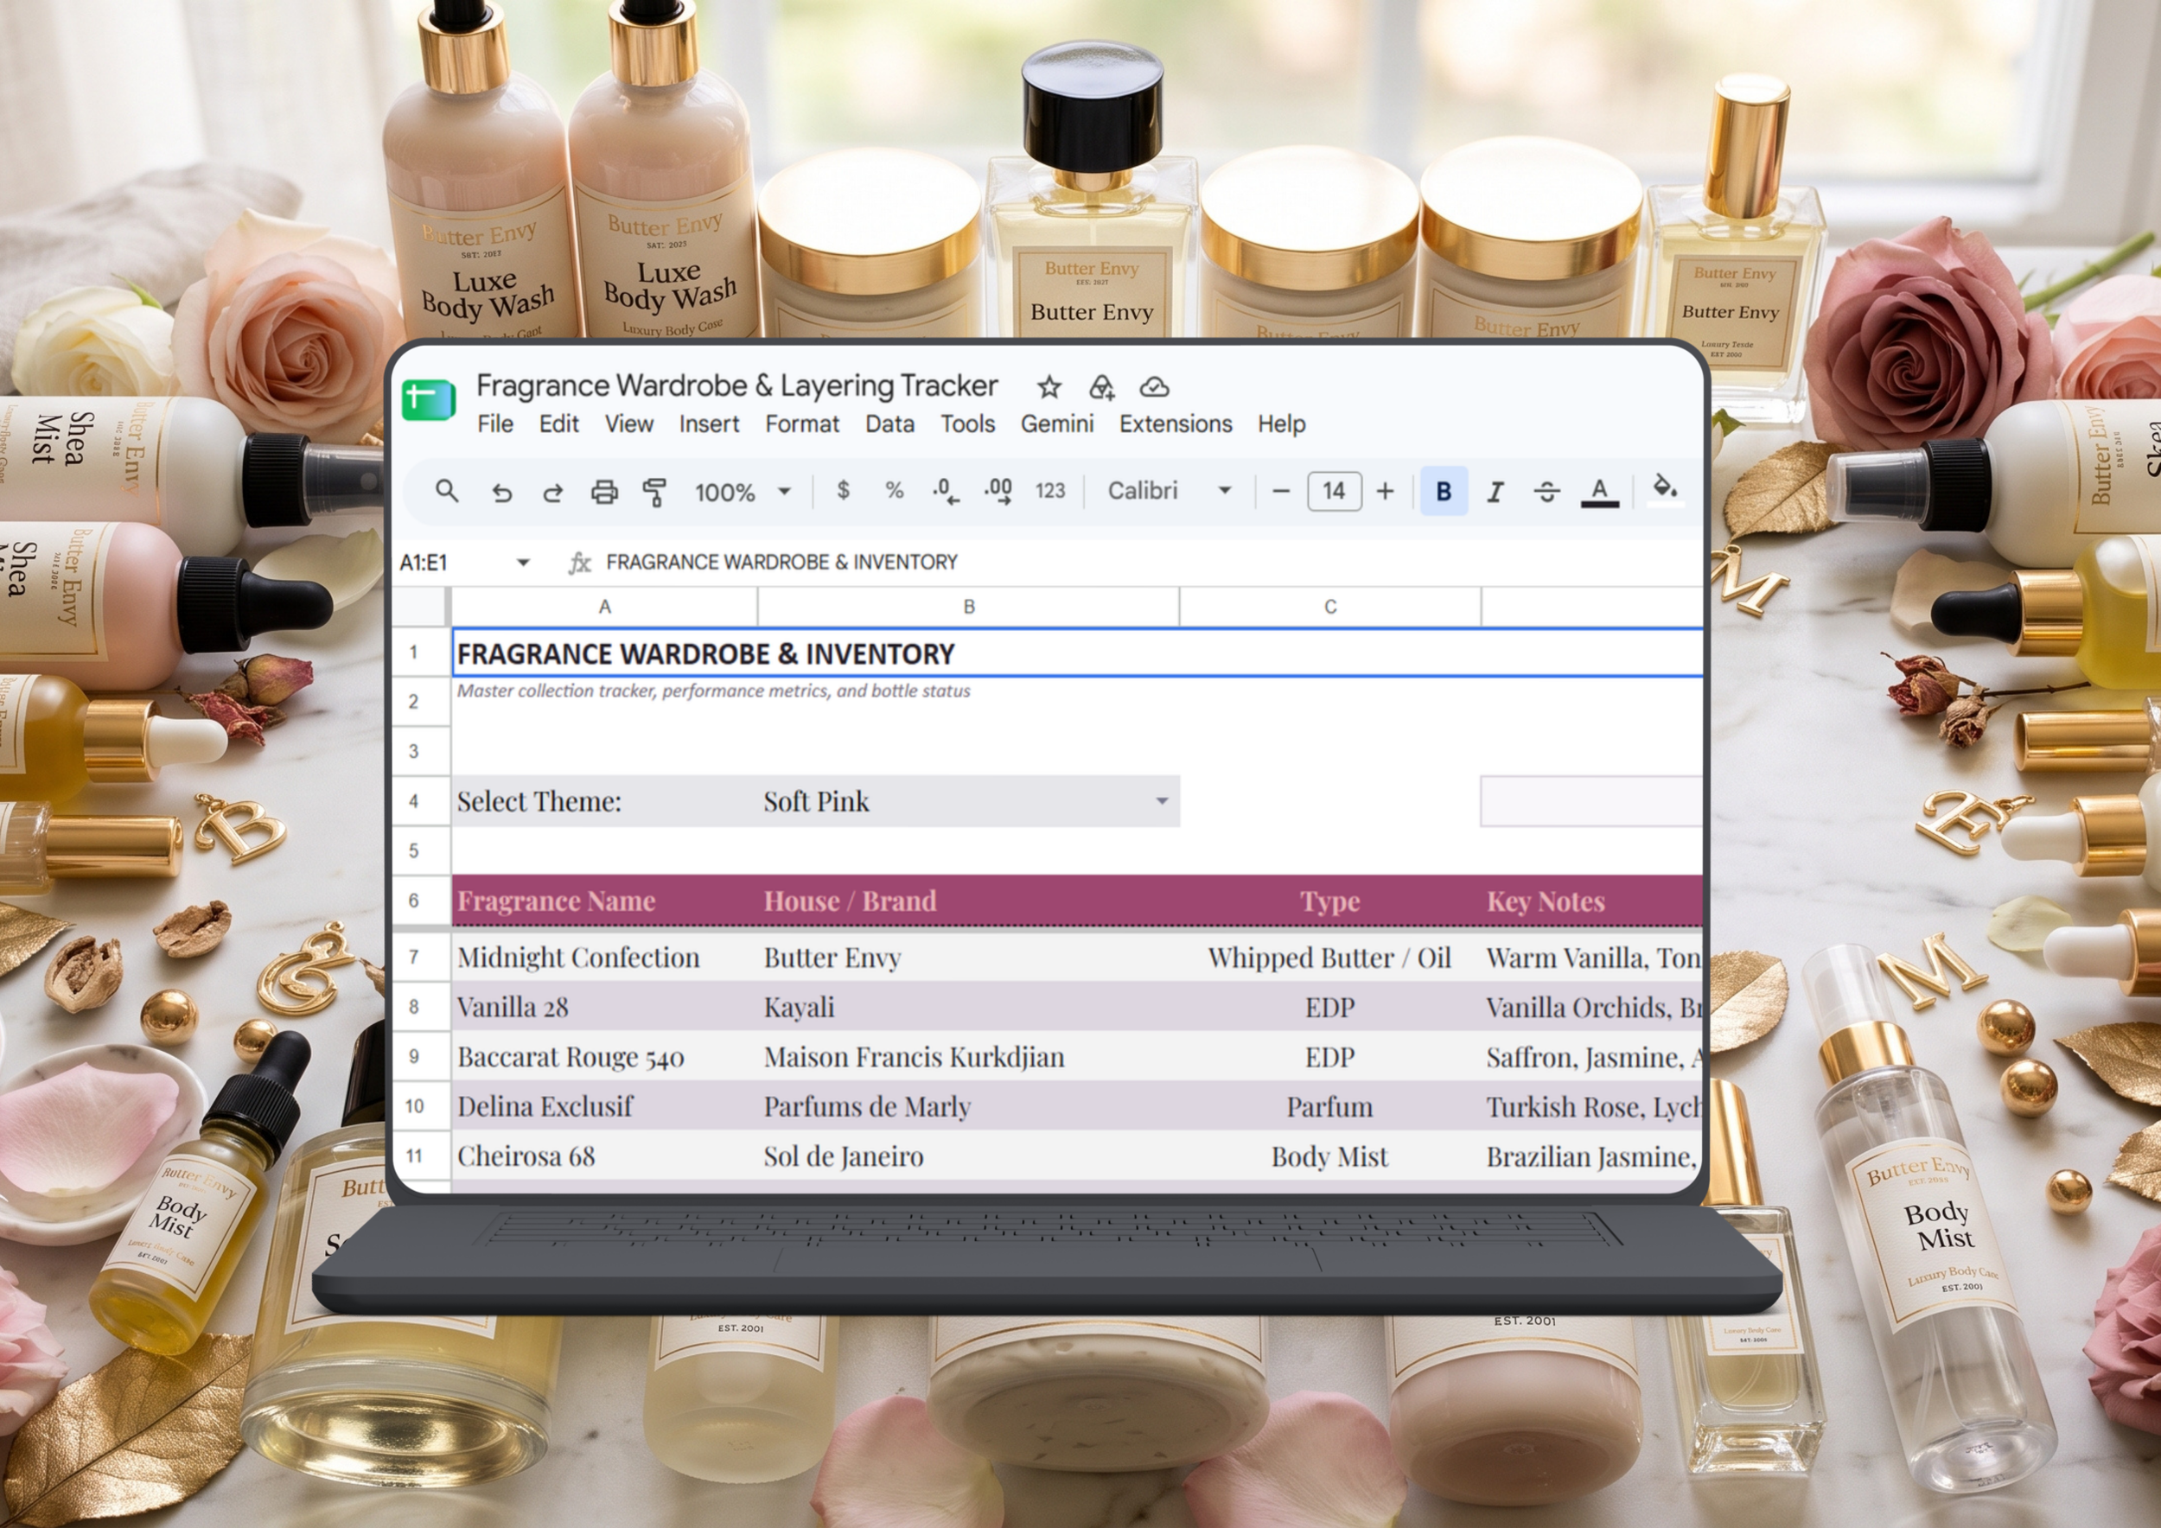This screenshot has width=2161, height=1528.
Task: Increase decimal places
Action: coord(998,490)
